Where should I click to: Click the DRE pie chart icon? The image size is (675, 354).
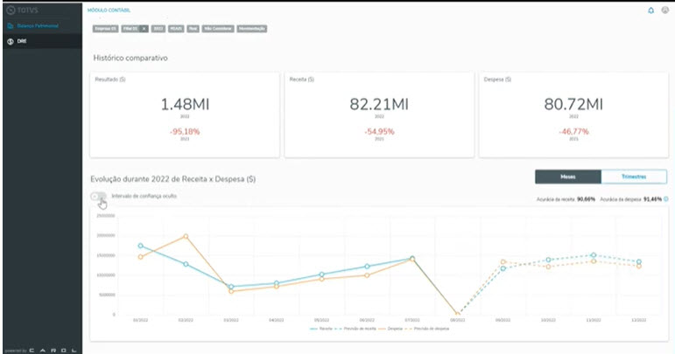click(10, 40)
